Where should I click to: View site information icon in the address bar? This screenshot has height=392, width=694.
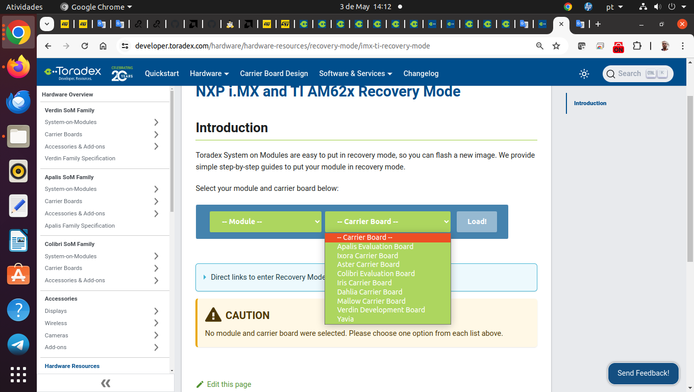(125, 46)
